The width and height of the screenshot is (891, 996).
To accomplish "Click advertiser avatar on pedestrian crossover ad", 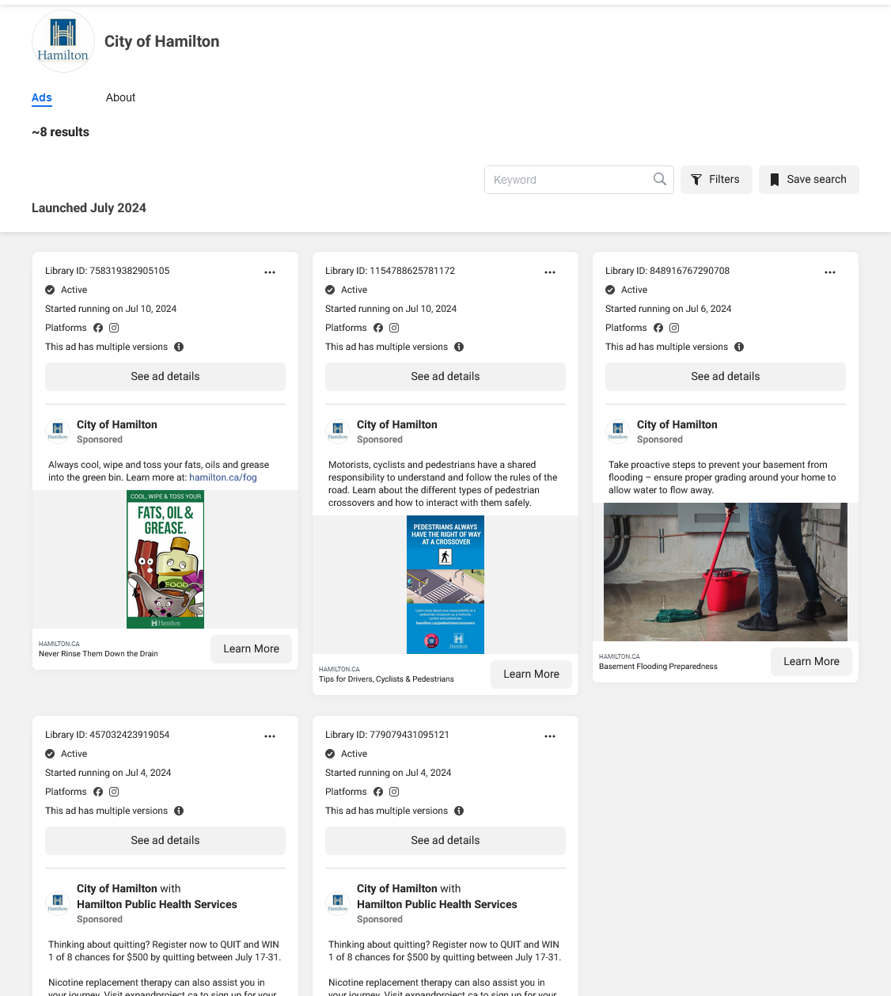I will point(338,431).
